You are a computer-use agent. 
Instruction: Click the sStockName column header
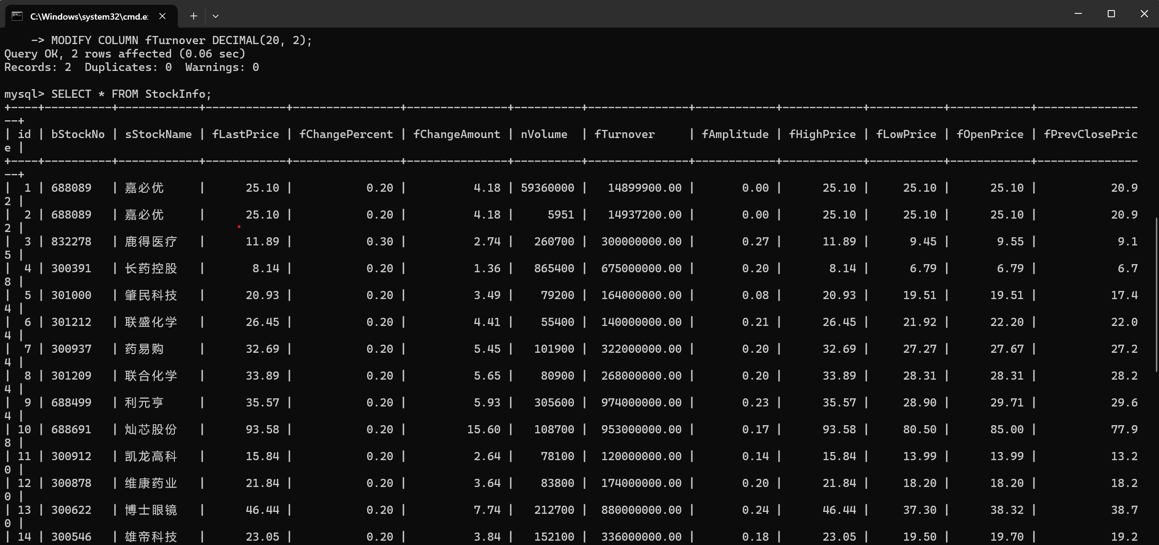[x=158, y=134]
